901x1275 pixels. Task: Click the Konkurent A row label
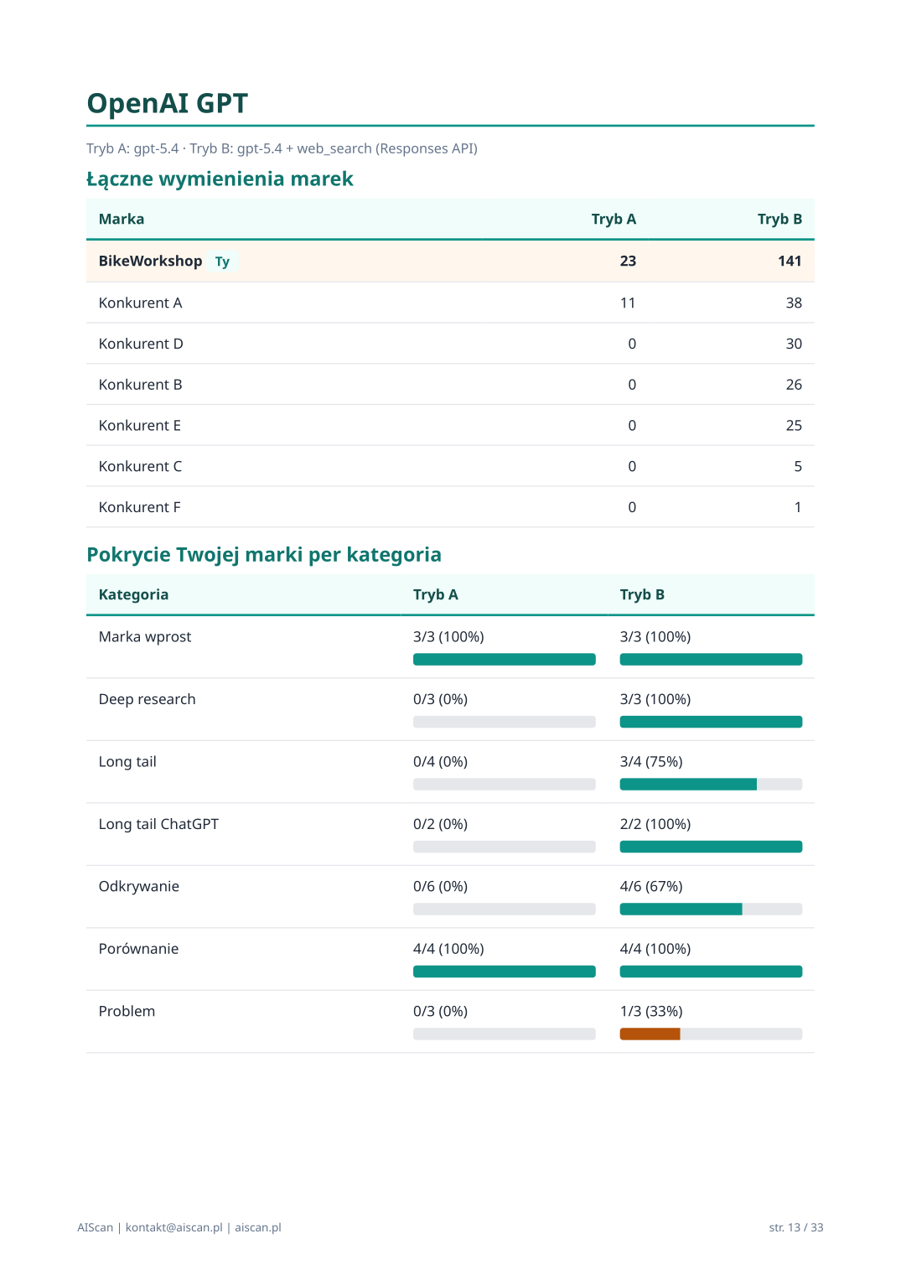140,303
